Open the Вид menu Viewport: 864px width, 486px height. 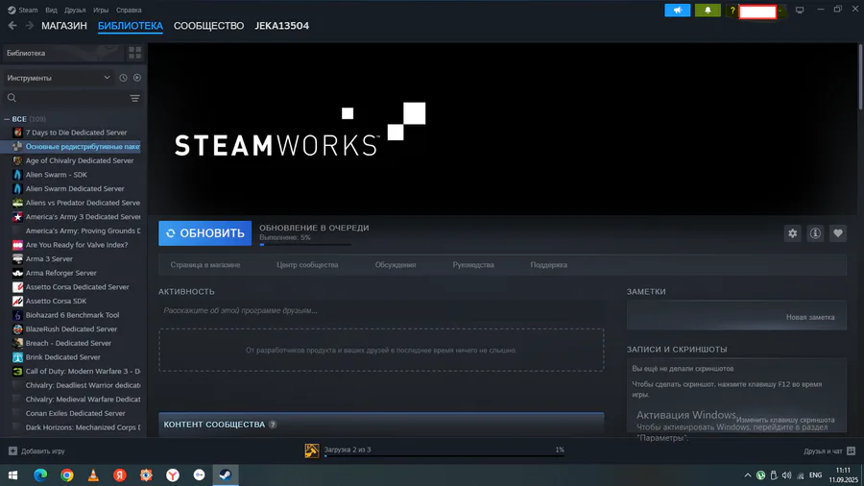51,10
